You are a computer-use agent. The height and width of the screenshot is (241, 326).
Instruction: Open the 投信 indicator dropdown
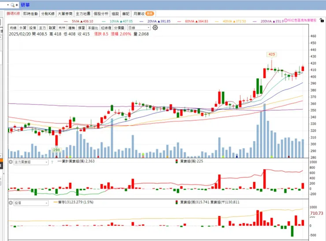(31, 203)
